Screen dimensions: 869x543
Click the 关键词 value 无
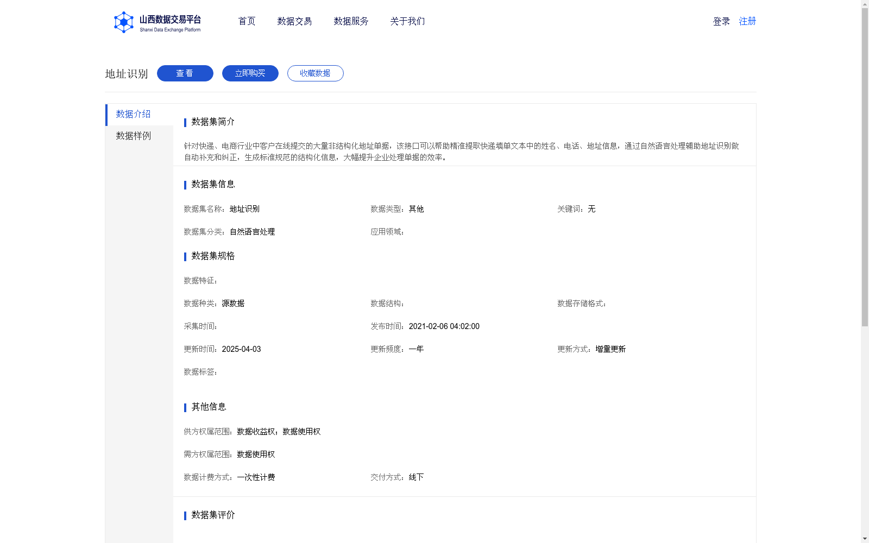pyautogui.click(x=591, y=209)
